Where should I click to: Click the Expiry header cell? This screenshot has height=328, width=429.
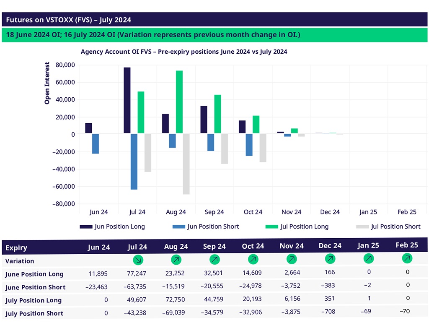[16, 248]
